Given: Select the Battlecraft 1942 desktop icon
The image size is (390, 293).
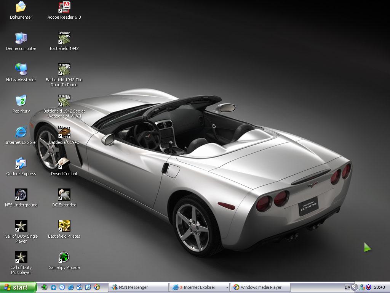Looking at the screenshot, I should (x=64, y=132).
